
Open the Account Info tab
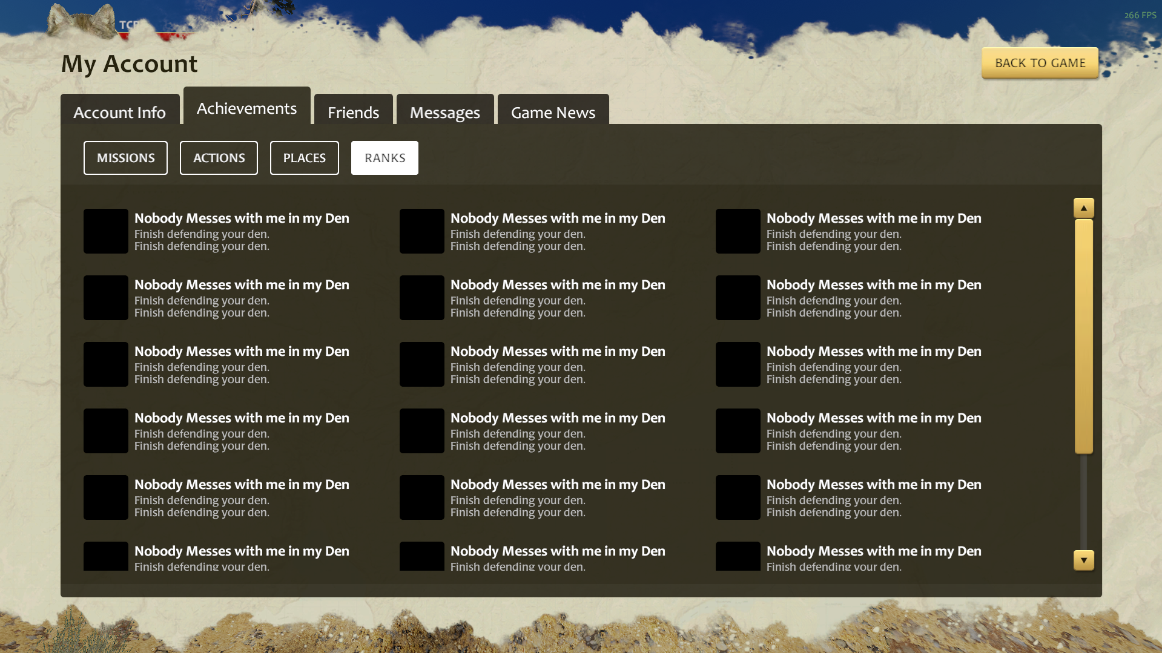point(120,110)
